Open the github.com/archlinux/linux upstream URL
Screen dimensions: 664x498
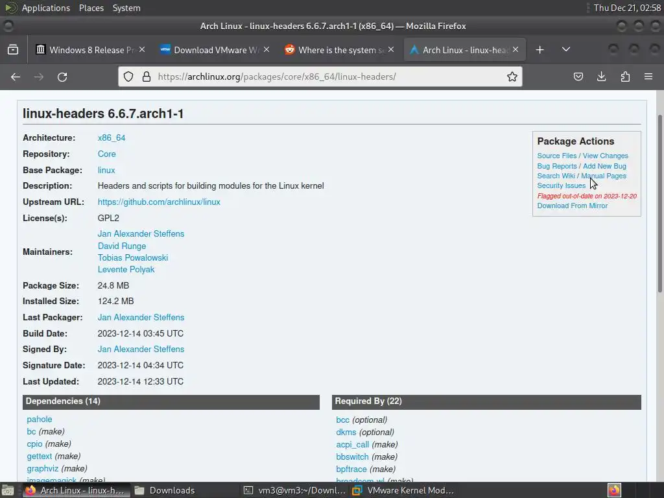pyautogui.click(x=159, y=202)
